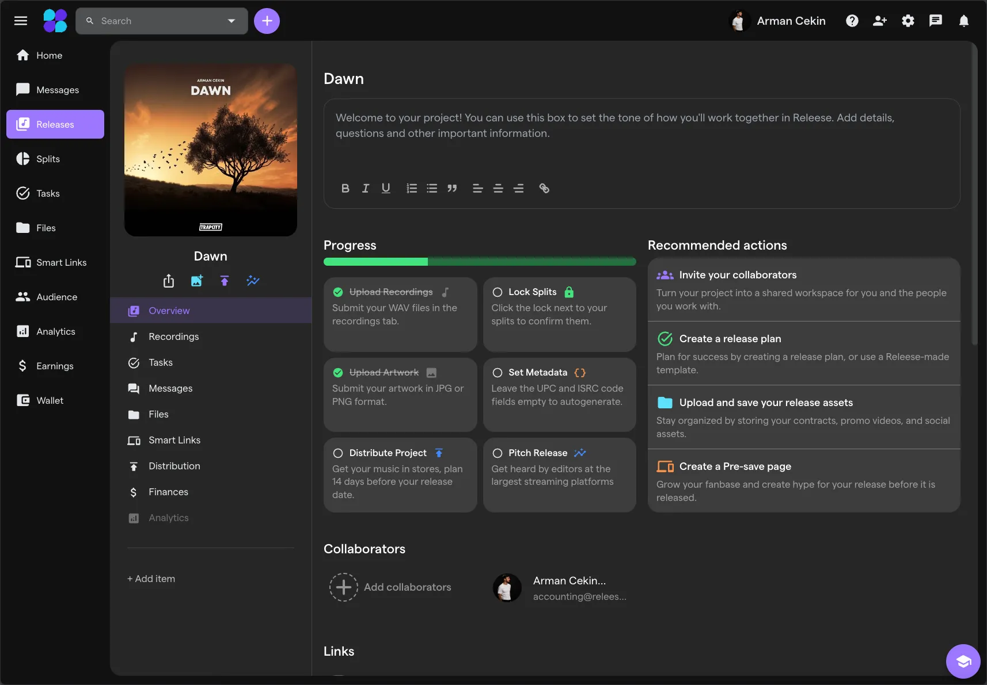Open Earnings in the sidebar
The width and height of the screenshot is (987, 685).
[x=55, y=366]
